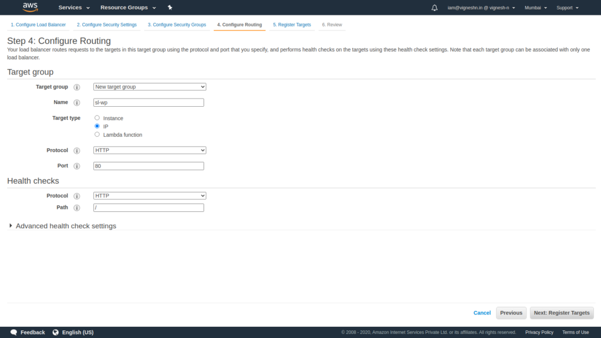Open the Services menu
Image resolution: width=601 pixels, height=338 pixels.
coord(74,7)
